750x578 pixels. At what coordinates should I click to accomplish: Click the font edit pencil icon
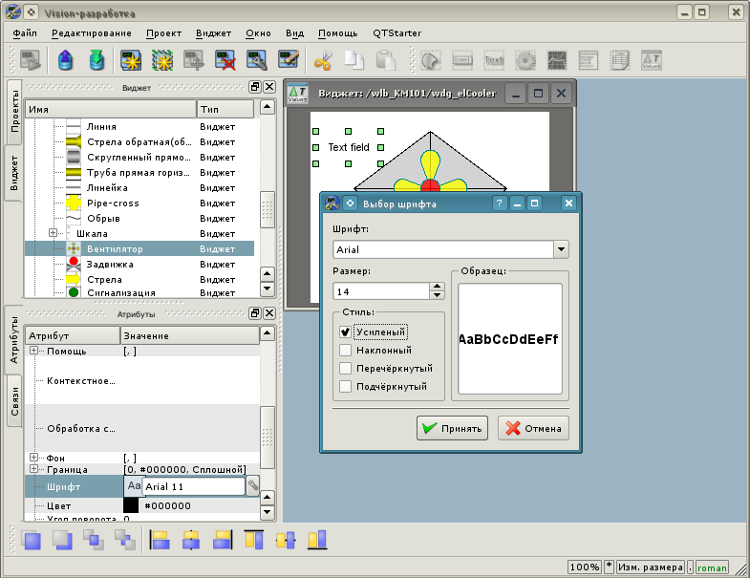click(253, 486)
